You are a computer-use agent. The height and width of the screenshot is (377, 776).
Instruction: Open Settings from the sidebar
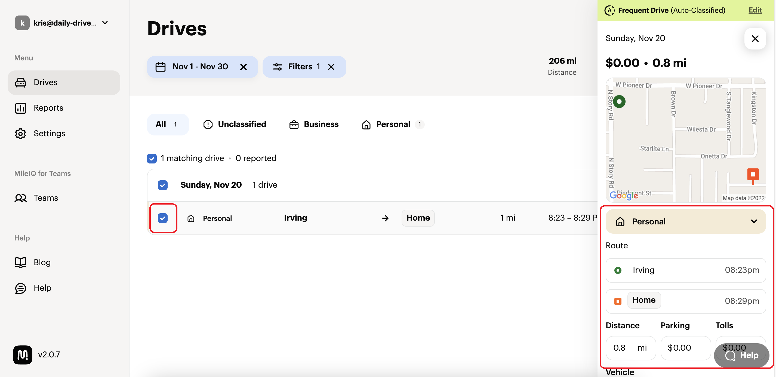coord(64,133)
